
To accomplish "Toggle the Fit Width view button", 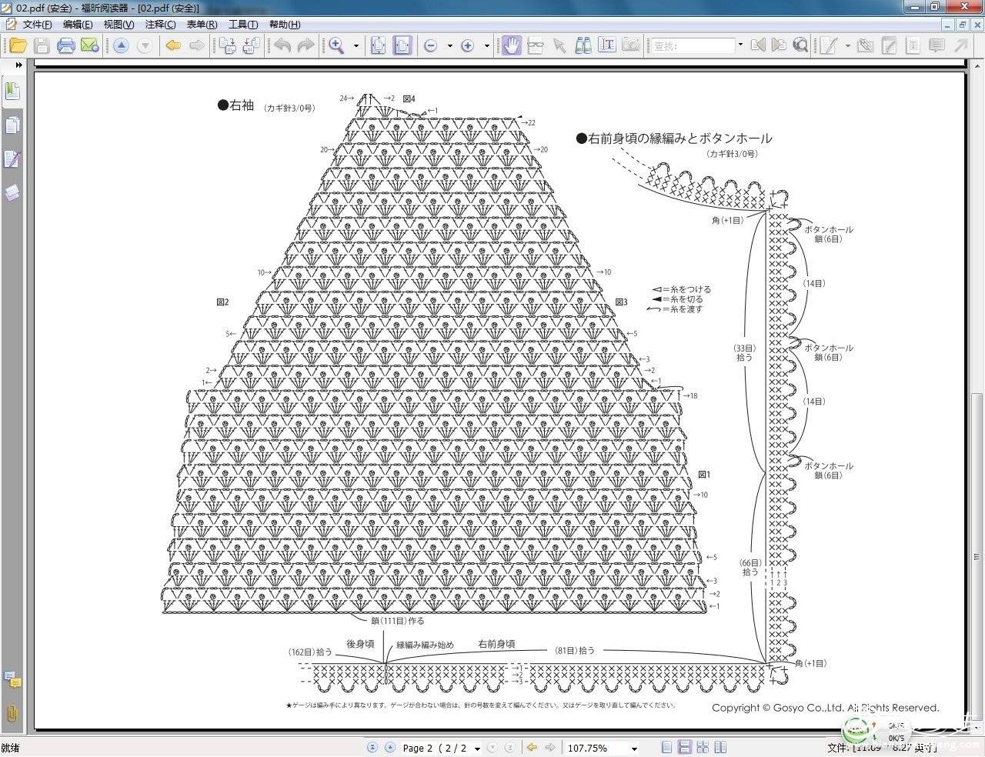I will (x=402, y=45).
